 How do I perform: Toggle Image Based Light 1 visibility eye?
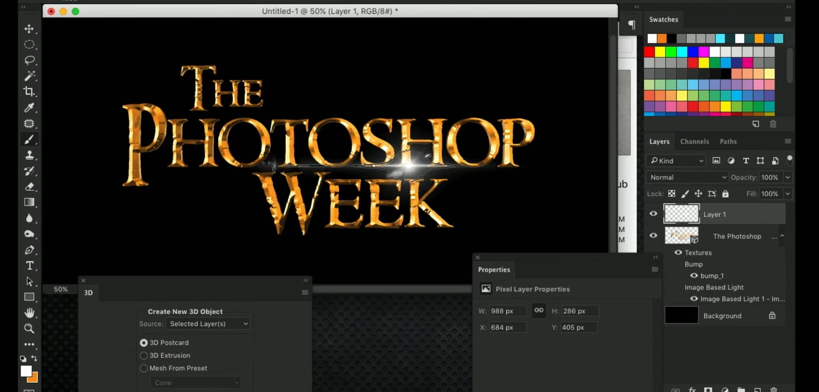tap(694, 298)
